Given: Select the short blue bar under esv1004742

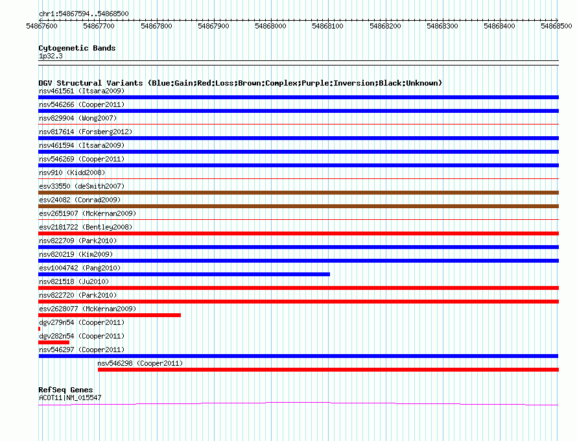Looking at the screenshot, I should point(184,274).
